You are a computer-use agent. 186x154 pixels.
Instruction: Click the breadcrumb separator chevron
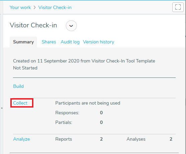point(34,7)
